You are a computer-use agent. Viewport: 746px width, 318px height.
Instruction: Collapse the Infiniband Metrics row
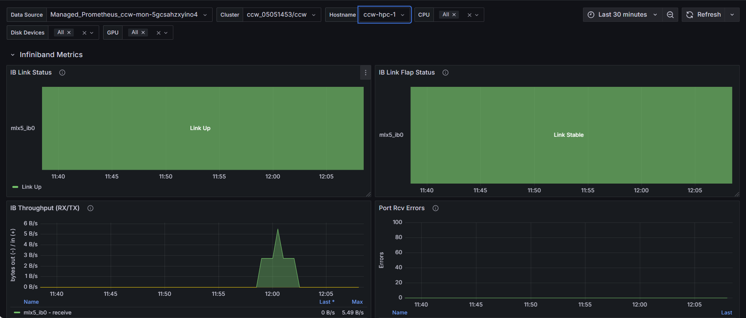coord(13,55)
